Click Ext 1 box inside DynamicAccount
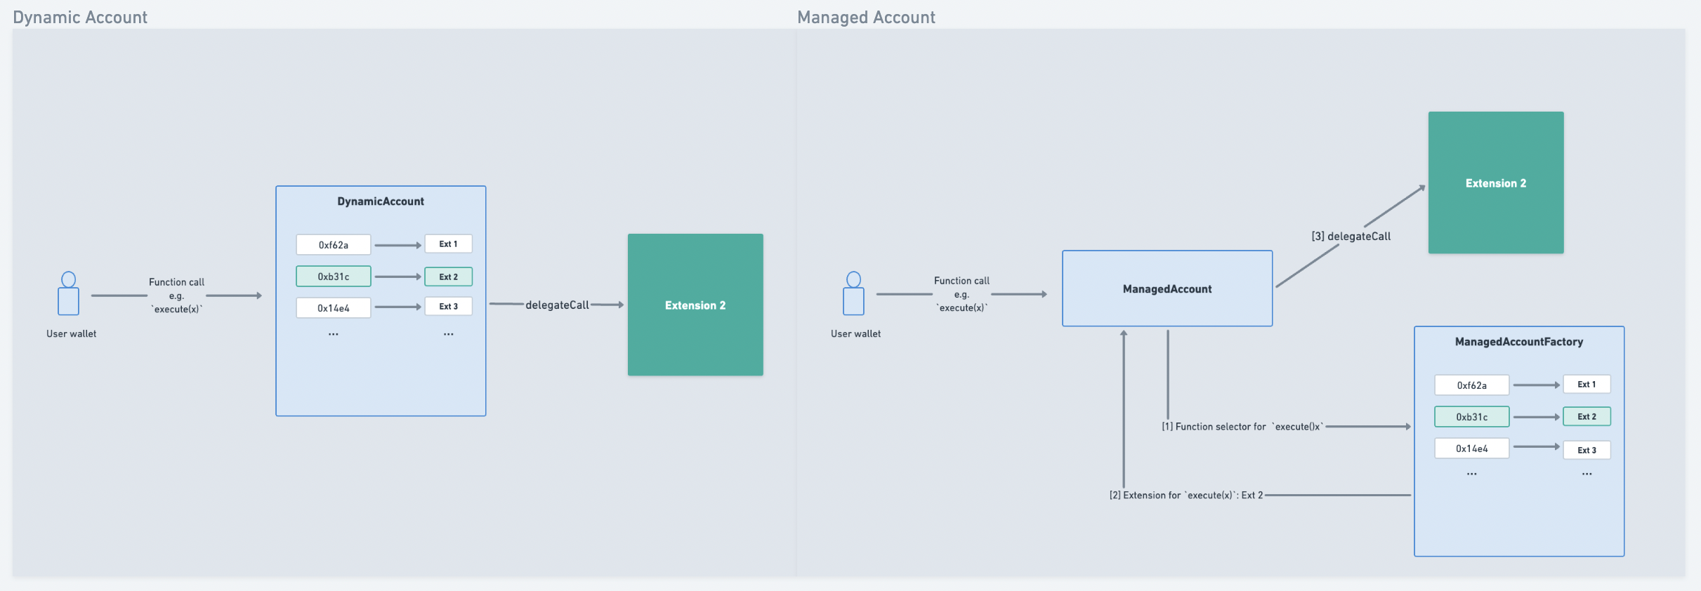Screen dimensions: 1701x591 click(x=448, y=244)
